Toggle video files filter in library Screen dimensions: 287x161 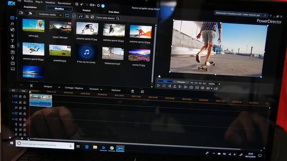click(x=67, y=16)
